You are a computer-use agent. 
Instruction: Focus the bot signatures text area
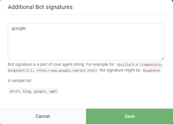86,42
